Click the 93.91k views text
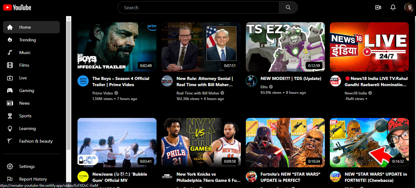The image size is (416, 188). tap(271, 93)
